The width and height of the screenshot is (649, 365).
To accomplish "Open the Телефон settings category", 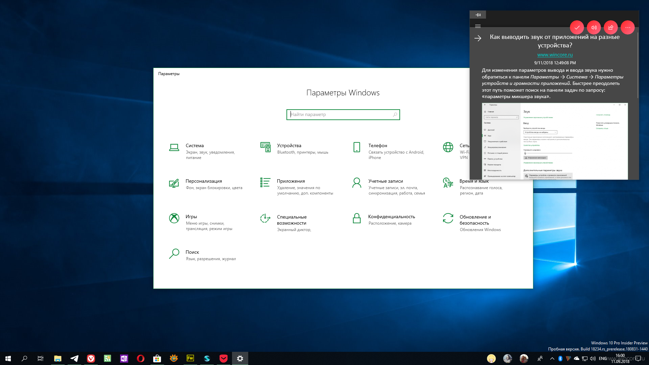I will pyautogui.click(x=389, y=151).
